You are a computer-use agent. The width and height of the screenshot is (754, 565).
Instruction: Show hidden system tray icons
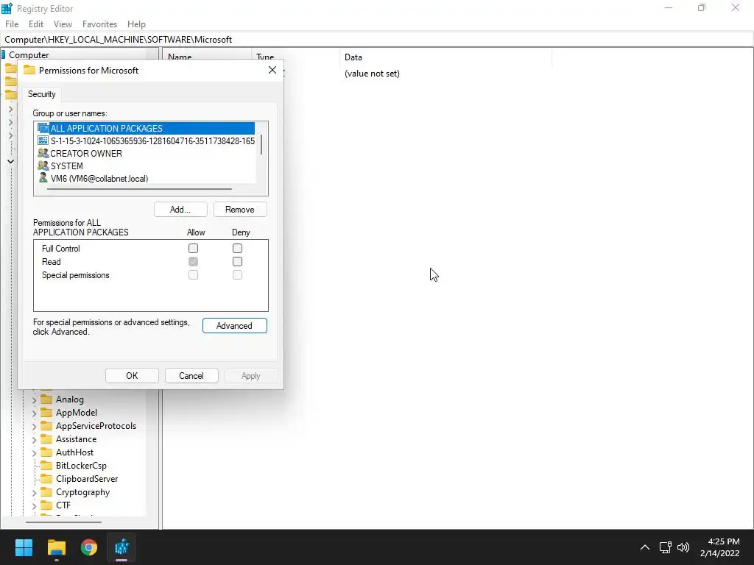(645, 547)
